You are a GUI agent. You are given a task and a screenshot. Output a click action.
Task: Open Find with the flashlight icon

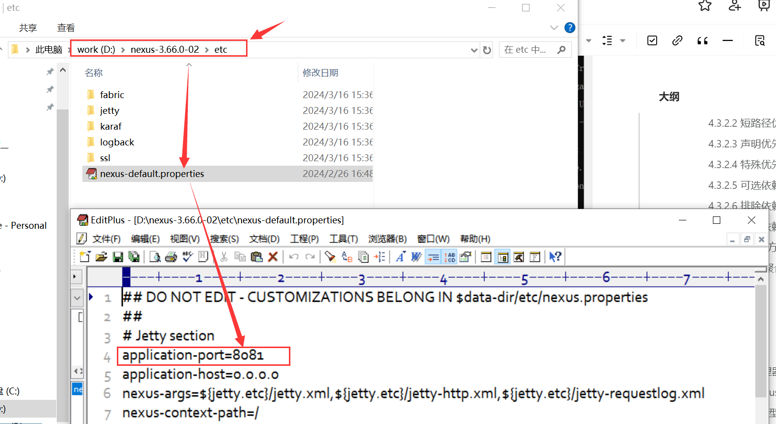click(x=330, y=257)
